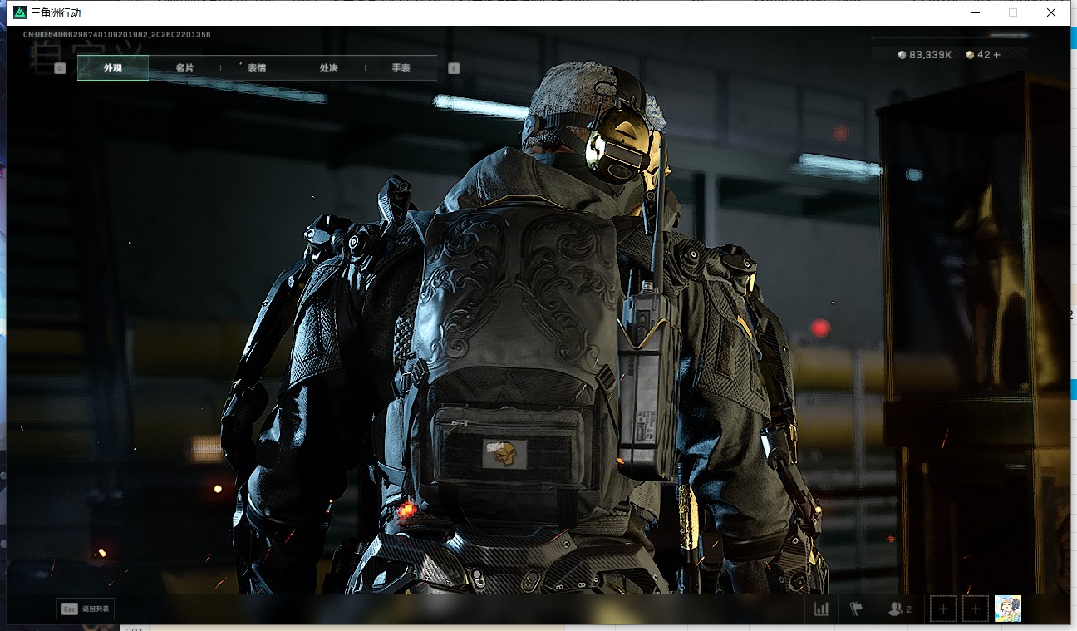Open the friends list icon showing 2
This screenshot has height=631, width=1077.
click(898, 609)
